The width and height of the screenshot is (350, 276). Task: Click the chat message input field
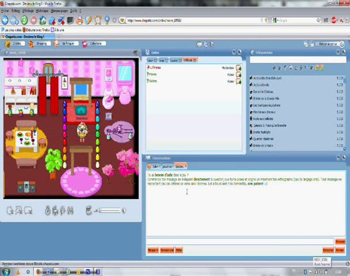tap(240, 241)
